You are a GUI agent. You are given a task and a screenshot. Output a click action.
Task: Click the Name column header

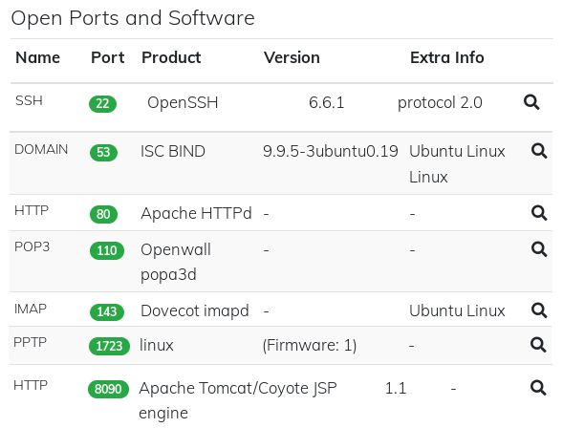click(37, 57)
